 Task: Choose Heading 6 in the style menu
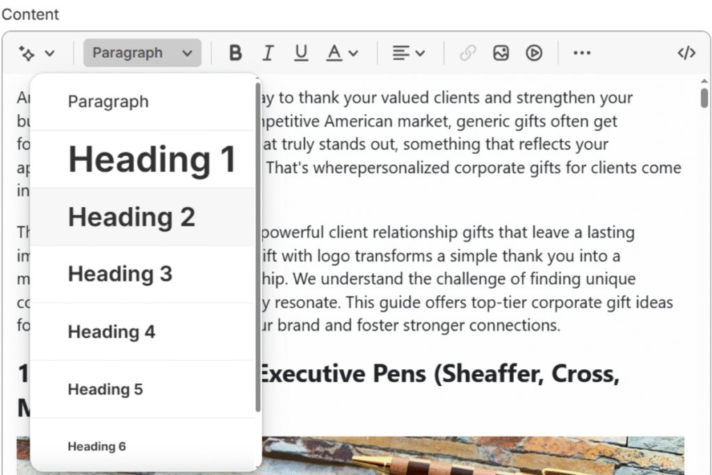coord(97,446)
